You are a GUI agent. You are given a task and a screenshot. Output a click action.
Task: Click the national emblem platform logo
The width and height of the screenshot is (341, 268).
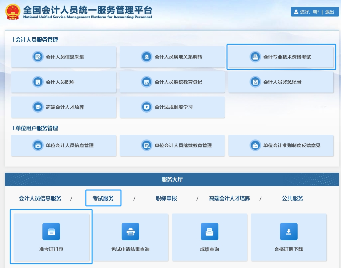pyautogui.click(x=13, y=12)
